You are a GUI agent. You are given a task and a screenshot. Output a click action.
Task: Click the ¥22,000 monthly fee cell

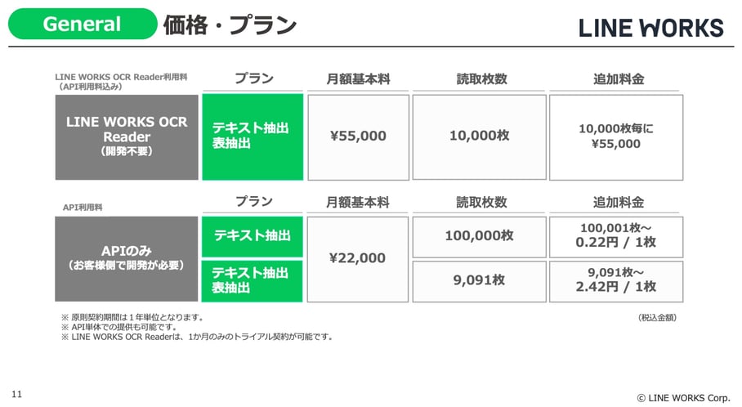pos(358,258)
